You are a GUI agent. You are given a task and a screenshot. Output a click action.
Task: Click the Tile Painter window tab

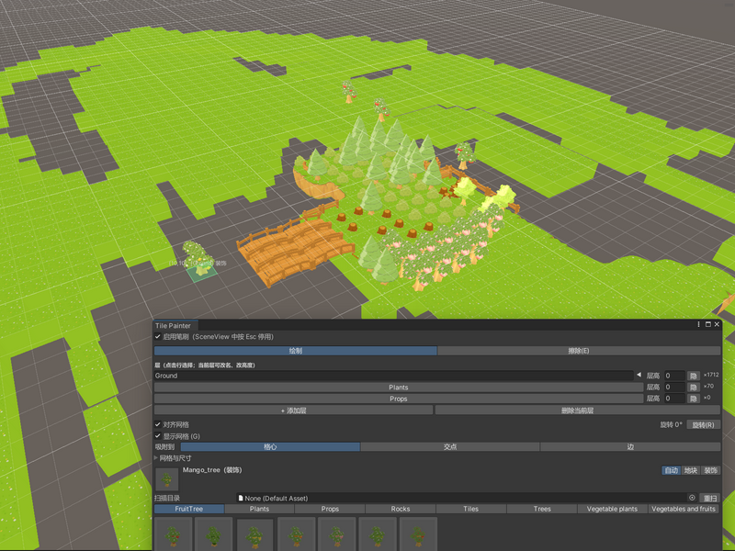[x=174, y=326]
